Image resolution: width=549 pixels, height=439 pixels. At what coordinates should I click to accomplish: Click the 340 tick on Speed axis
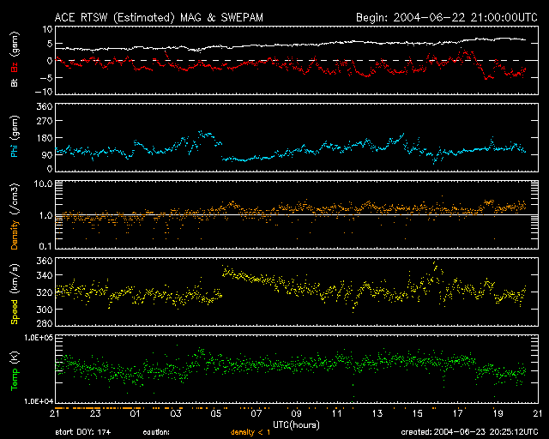point(43,276)
